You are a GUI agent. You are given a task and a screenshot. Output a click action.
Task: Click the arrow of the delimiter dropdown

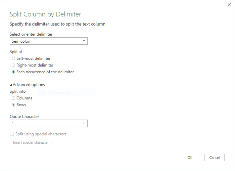coord(84,41)
